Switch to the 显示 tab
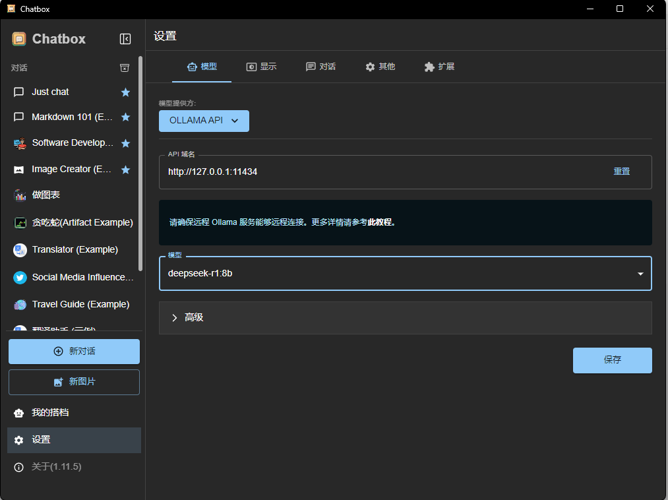This screenshot has width=668, height=500. click(x=261, y=67)
